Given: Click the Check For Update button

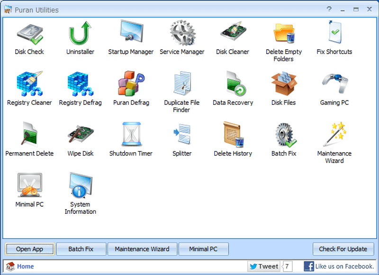Looking at the screenshot, I should 343,249.
